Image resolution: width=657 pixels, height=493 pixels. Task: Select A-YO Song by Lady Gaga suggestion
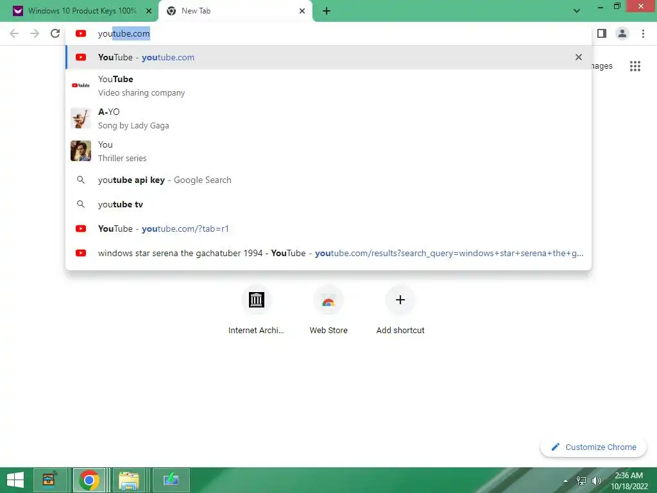[x=328, y=118]
